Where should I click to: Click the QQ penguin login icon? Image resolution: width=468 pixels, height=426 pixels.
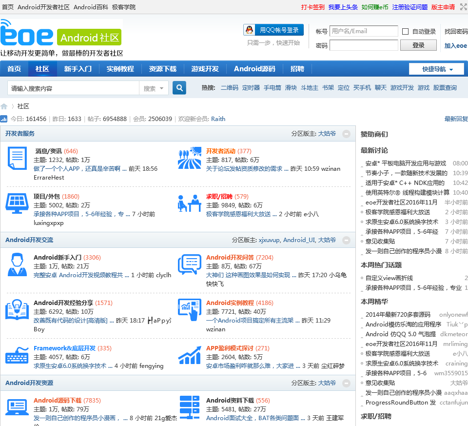[x=250, y=30]
